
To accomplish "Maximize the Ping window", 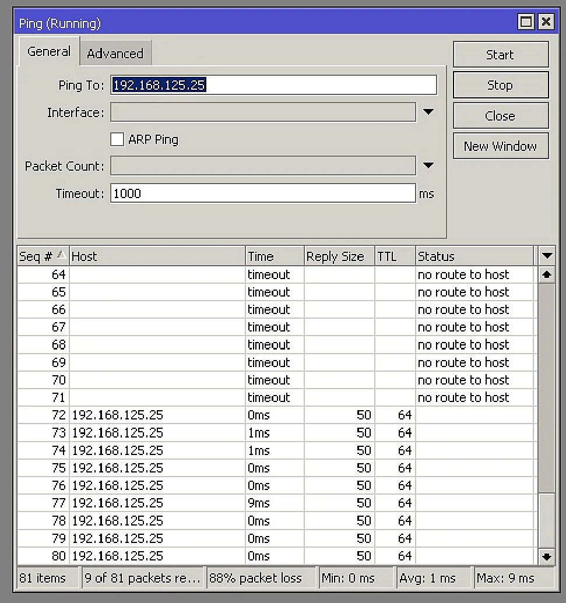I will click(x=526, y=23).
